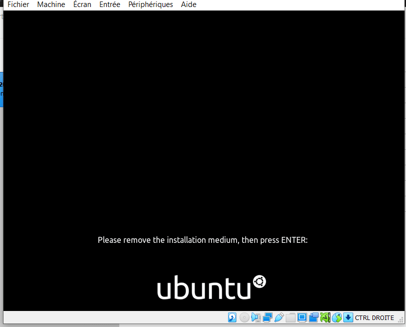
Task: Open the Périphériques menu
Action: pos(150,5)
